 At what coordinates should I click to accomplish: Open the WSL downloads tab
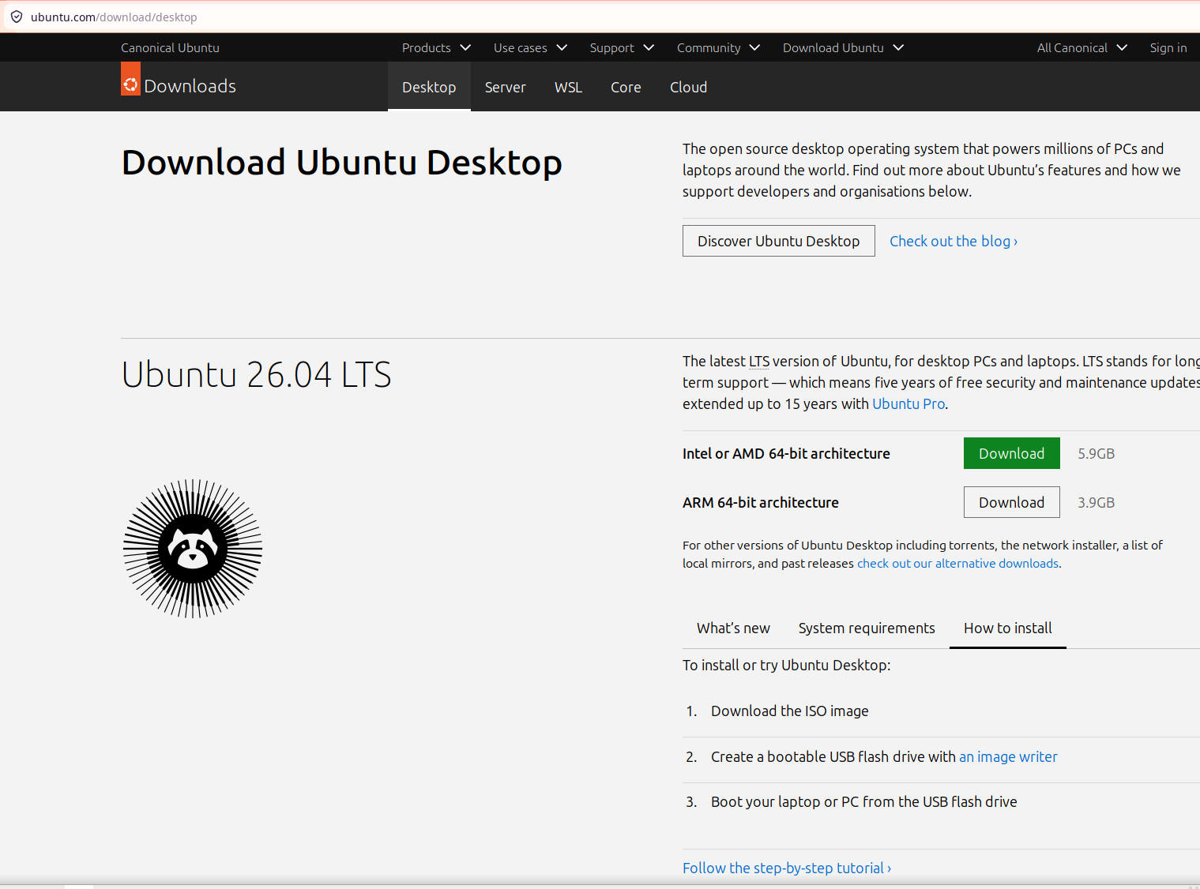coord(568,87)
